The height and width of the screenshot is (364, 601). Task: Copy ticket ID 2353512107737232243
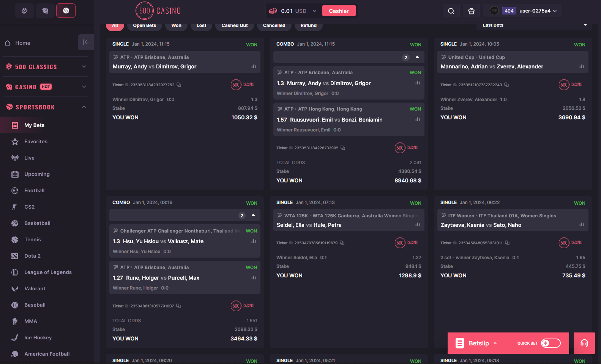pyautogui.click(x=506, y=85)
